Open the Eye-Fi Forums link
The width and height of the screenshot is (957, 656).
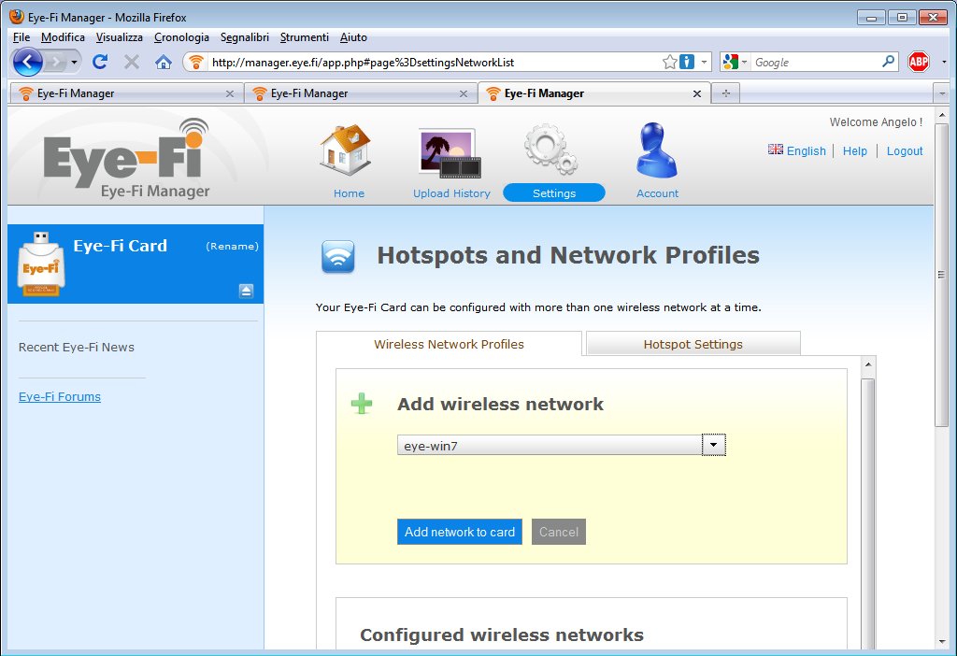(x=60, y=396)
